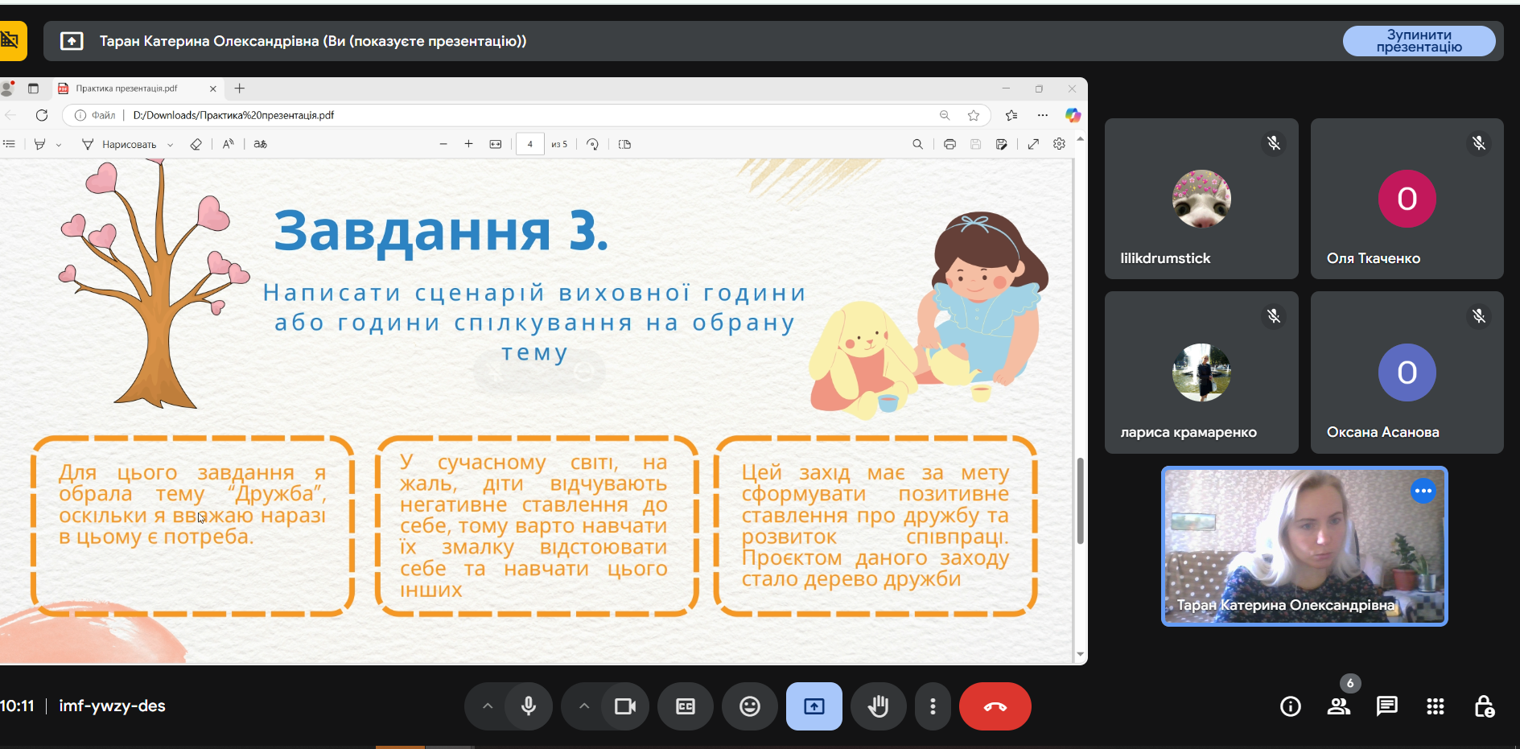Rotate the PDF page
Viewport: 1520px width, 749px height.
click(x=592, y=144)
